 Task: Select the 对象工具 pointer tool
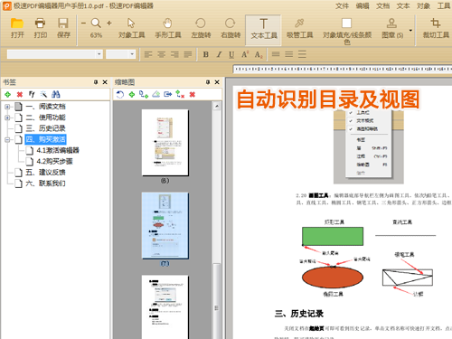[x=131, y=28]
